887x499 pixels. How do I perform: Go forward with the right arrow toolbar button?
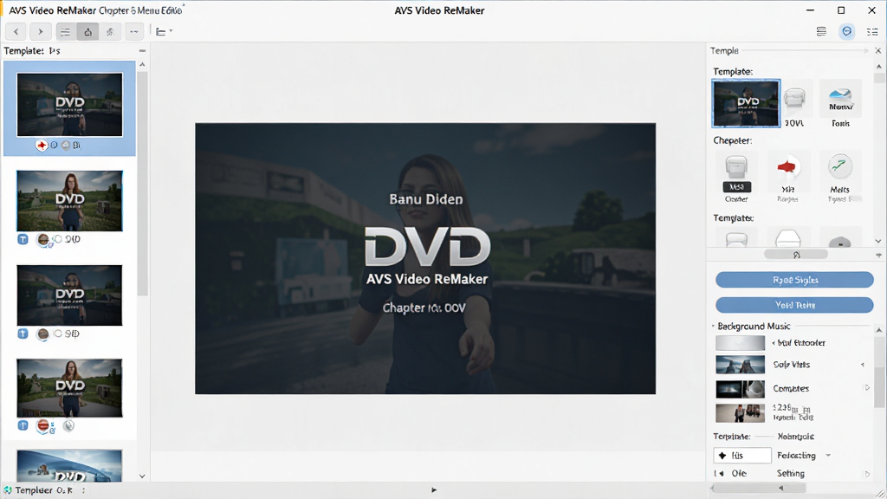tap(40, 32)
